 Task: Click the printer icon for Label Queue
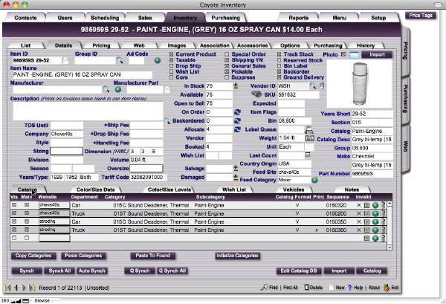tap(309, 129)
